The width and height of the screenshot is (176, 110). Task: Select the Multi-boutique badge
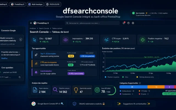pyautogui.click(x=35, y=4)
